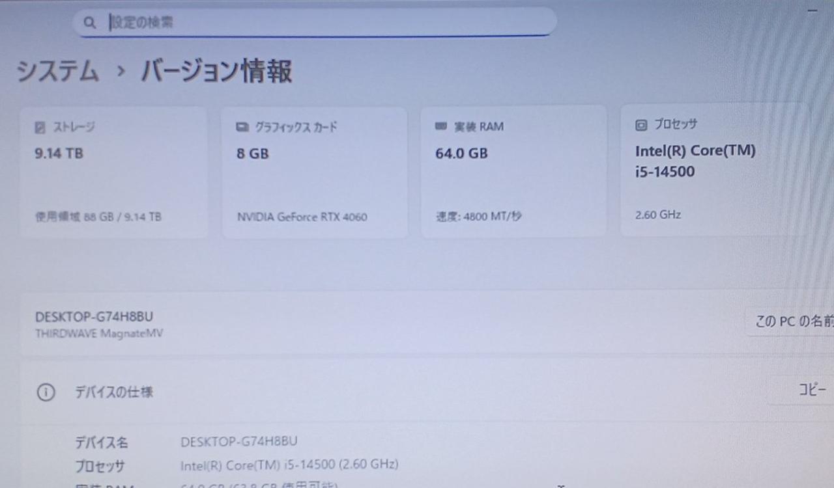Click the ストレージ storage icon
The width and height of the screenshot is (834, 488).
coord(40,127)
